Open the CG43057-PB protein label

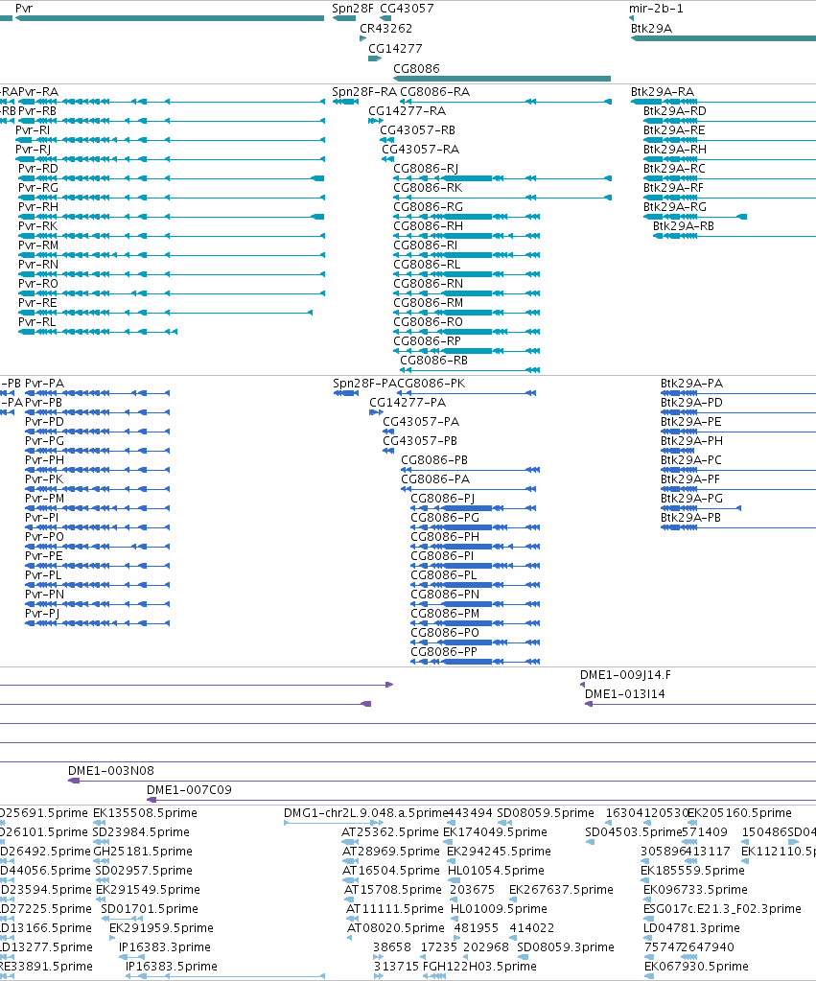(421, 441)
